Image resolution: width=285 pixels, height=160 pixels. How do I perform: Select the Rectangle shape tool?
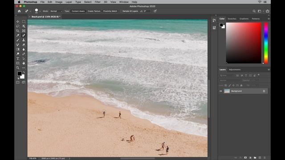point(18,63)
